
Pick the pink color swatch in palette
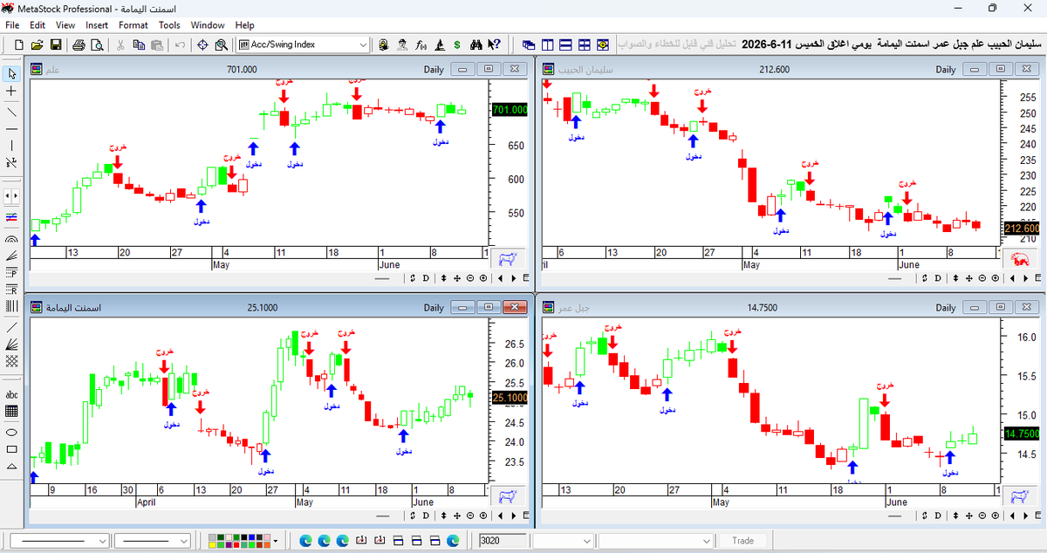[266, 537]
